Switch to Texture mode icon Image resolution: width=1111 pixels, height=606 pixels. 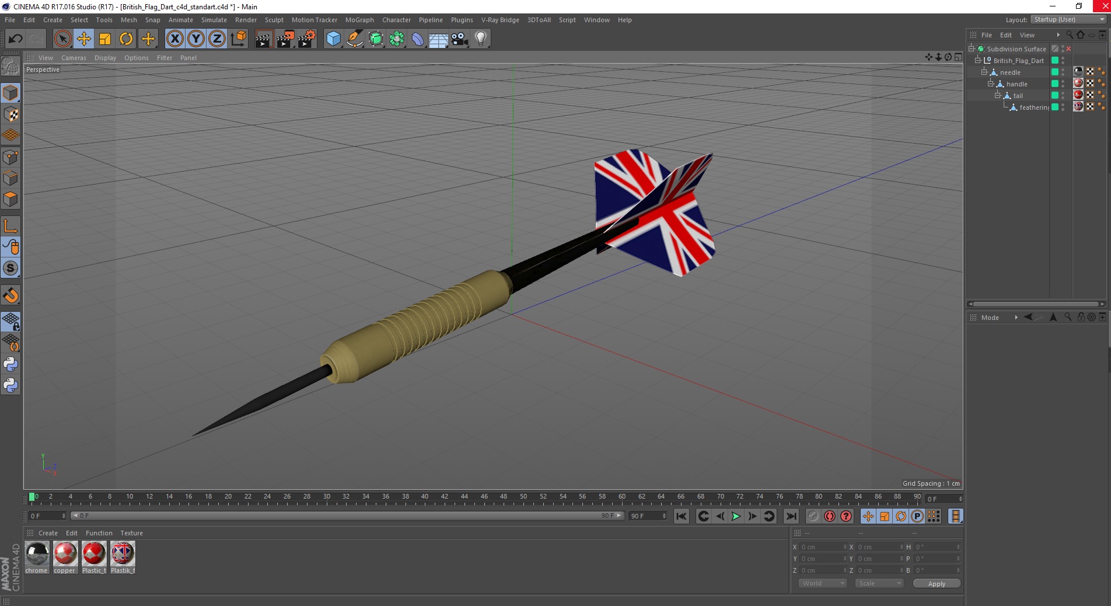(11, 114)
